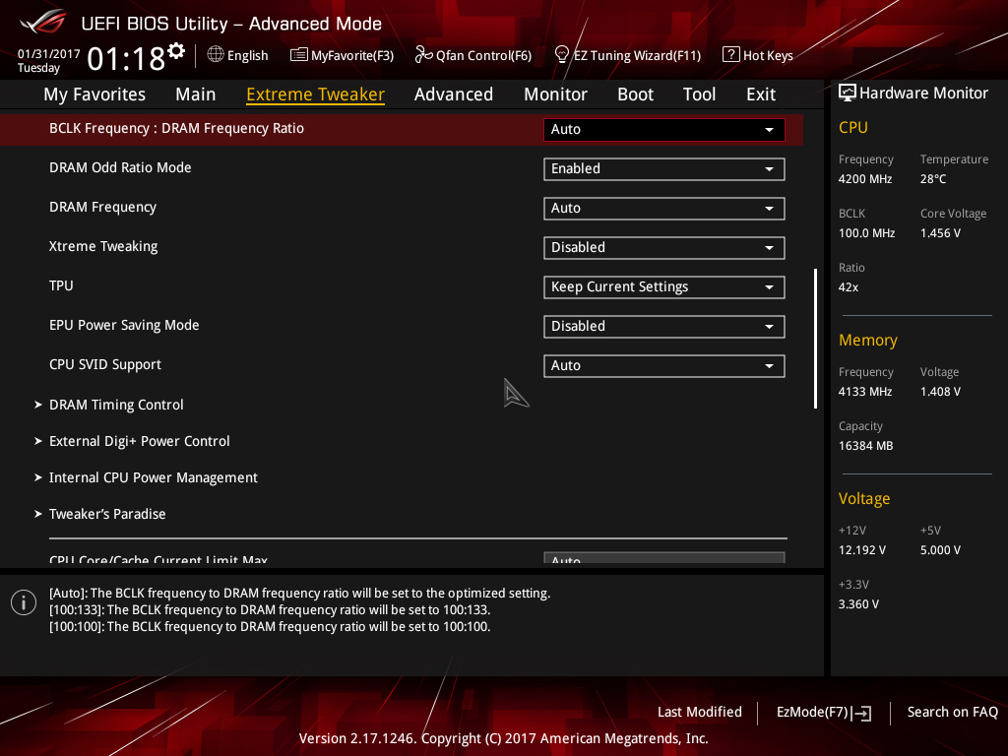Click the CPU SVID Support label

point(104,364)
